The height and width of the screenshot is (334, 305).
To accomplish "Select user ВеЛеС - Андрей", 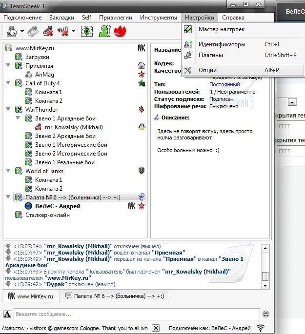I will 58,206.
